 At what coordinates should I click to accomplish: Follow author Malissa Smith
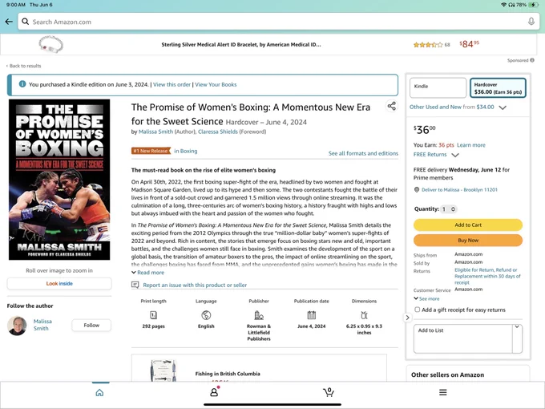91,325
